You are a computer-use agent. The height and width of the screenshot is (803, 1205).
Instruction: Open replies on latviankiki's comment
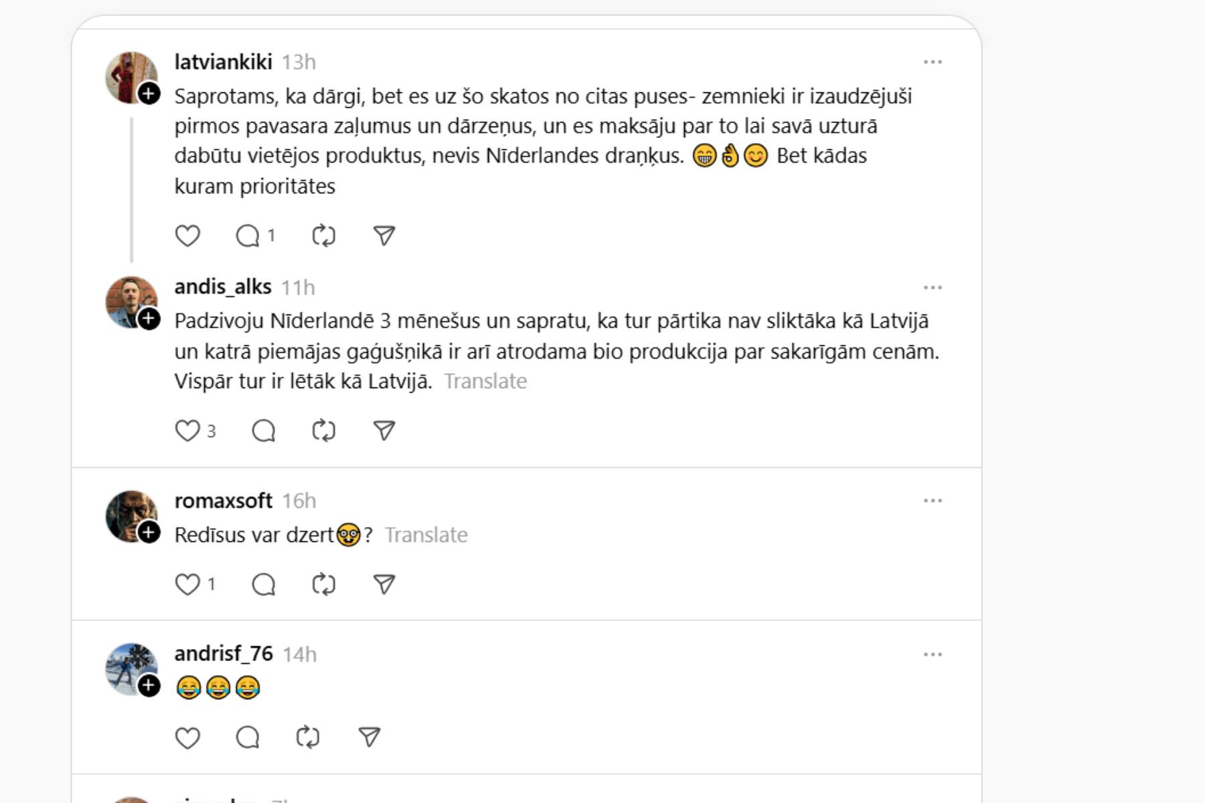tap(248, 236)
